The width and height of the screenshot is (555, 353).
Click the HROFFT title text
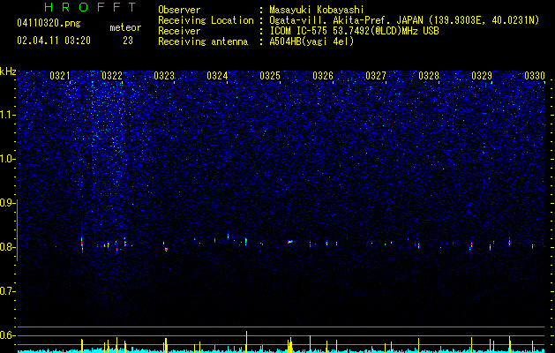[90, 7]
